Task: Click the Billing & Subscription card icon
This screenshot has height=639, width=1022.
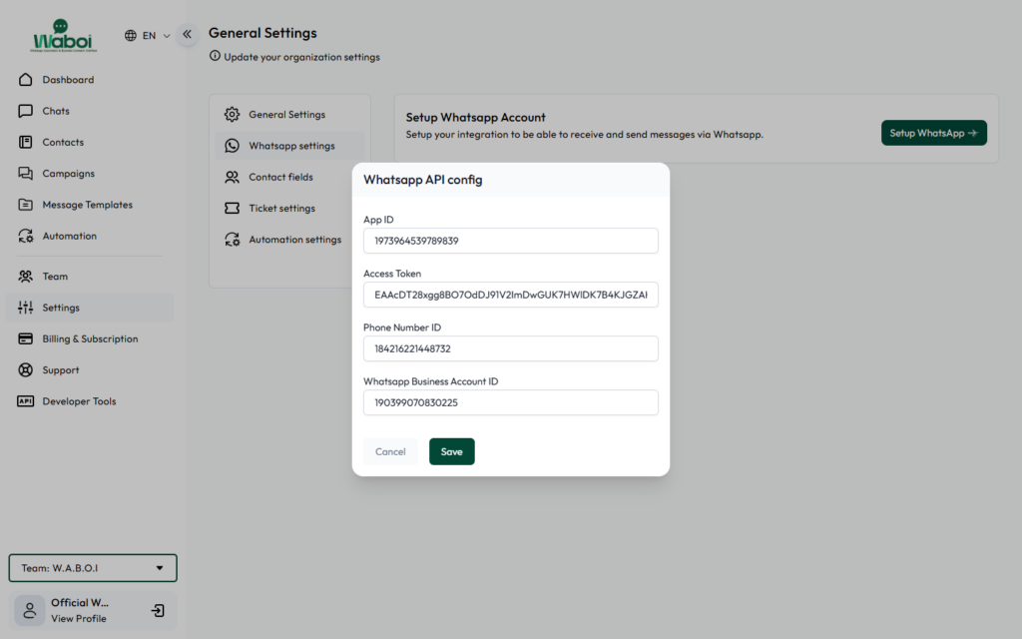Action: 25,339
